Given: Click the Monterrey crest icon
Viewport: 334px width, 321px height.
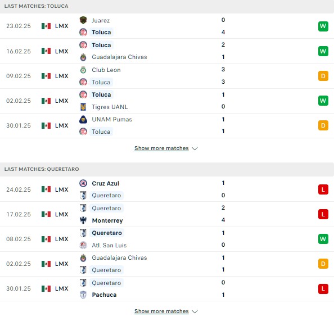Looking at the screenshot, I should (83, 220).
